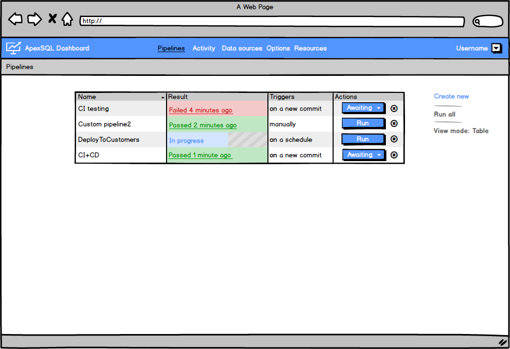The width and height of the screenshot is (510, 349).
Task: Delete CI+CD with the circled x
Action: pyautogui.click(x=394, y=155)
